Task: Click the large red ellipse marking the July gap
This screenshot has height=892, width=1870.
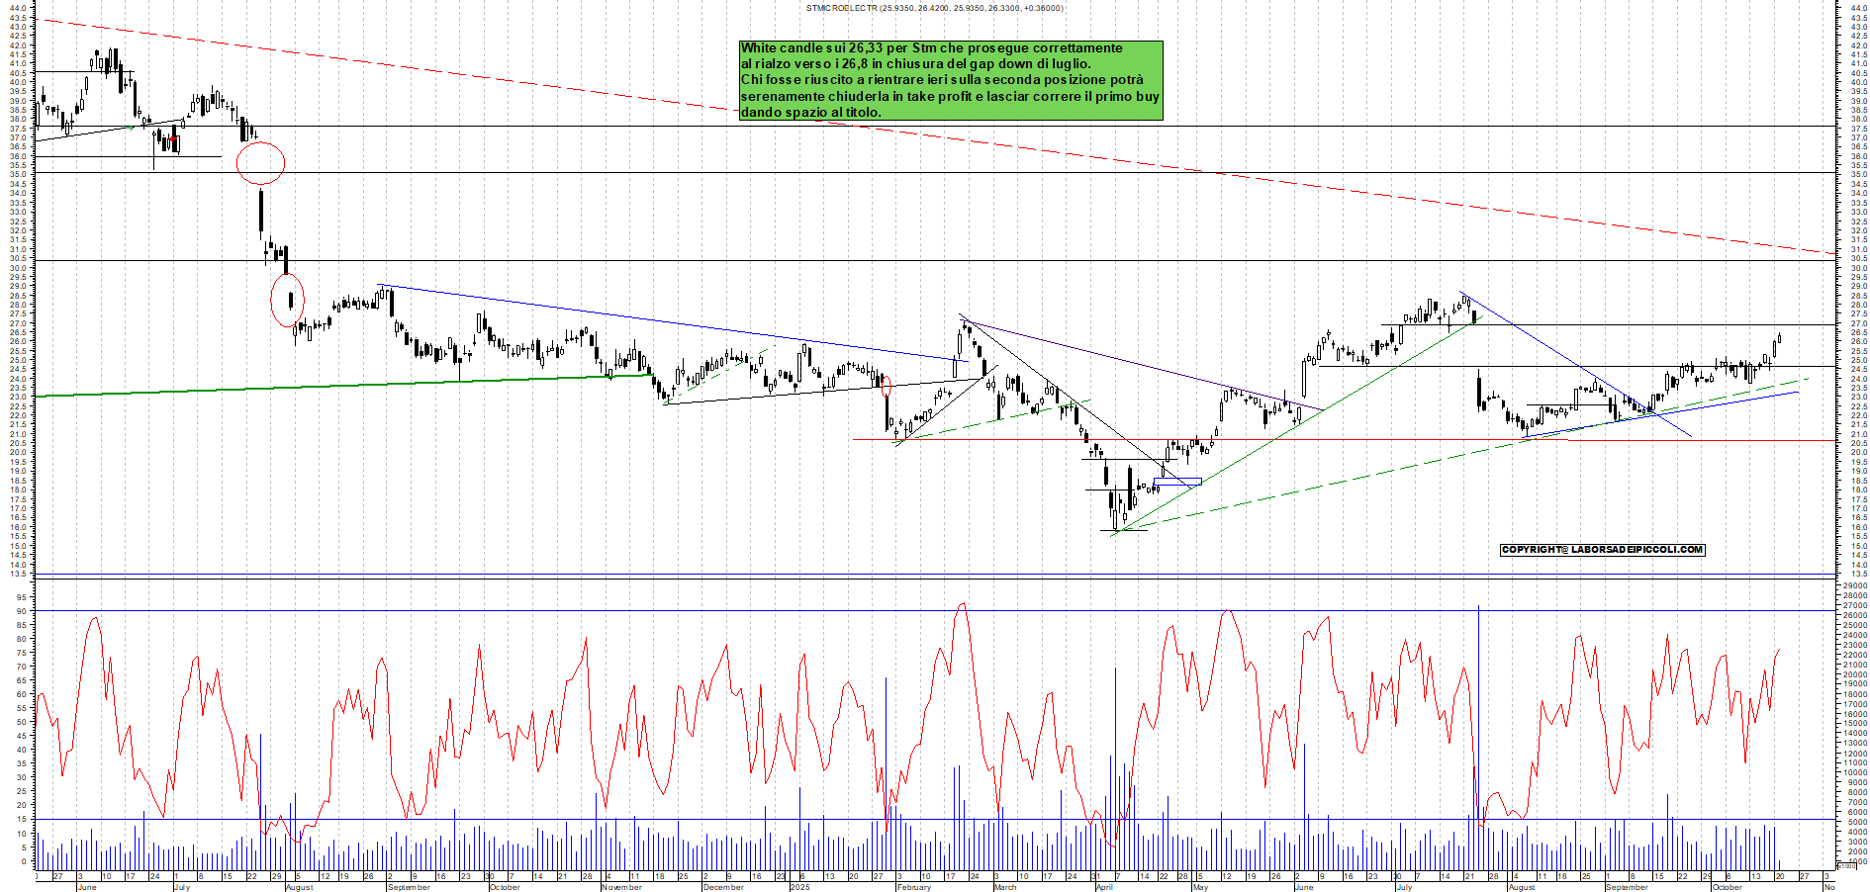Action: [x=260, y=163]
